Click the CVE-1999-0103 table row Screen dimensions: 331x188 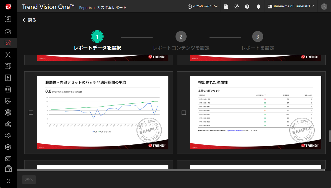click(x=256, y=99)
